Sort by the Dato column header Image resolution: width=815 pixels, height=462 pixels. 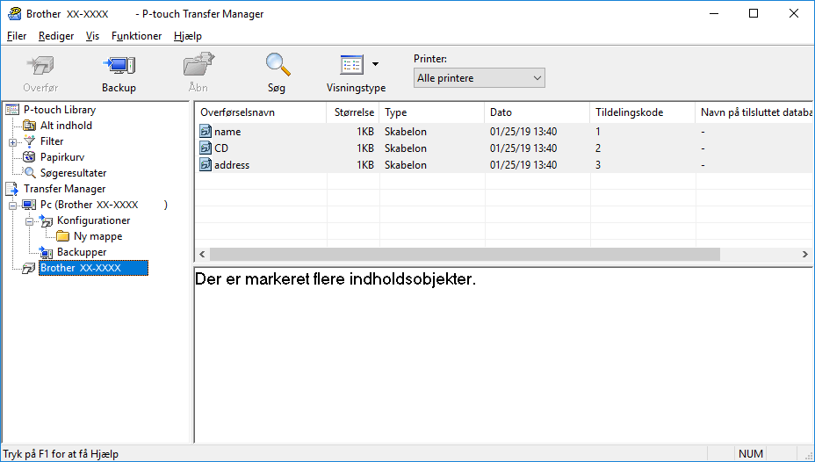536,112
